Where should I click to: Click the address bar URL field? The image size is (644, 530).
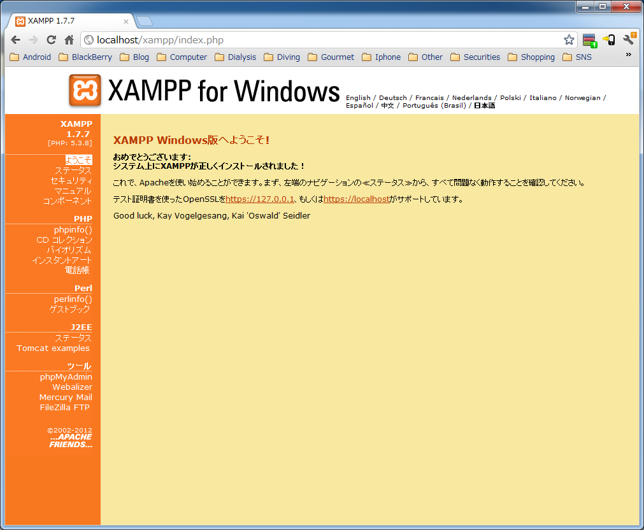point(329,40)
